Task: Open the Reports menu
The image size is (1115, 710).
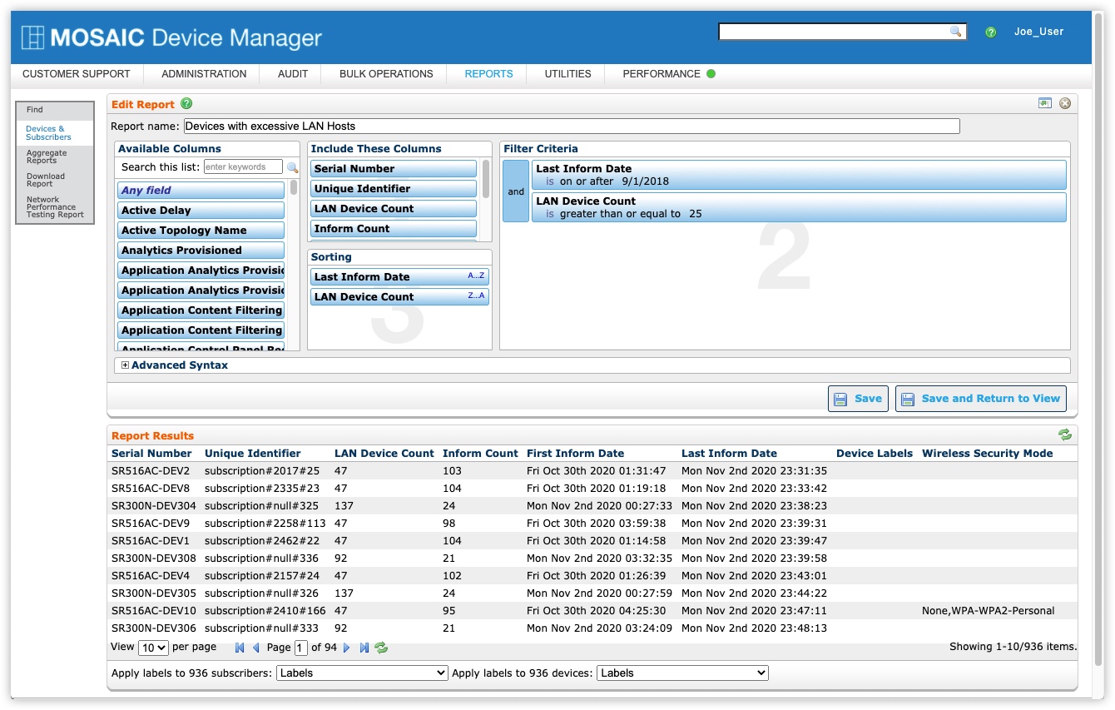Action: click(x=489, y=74)
